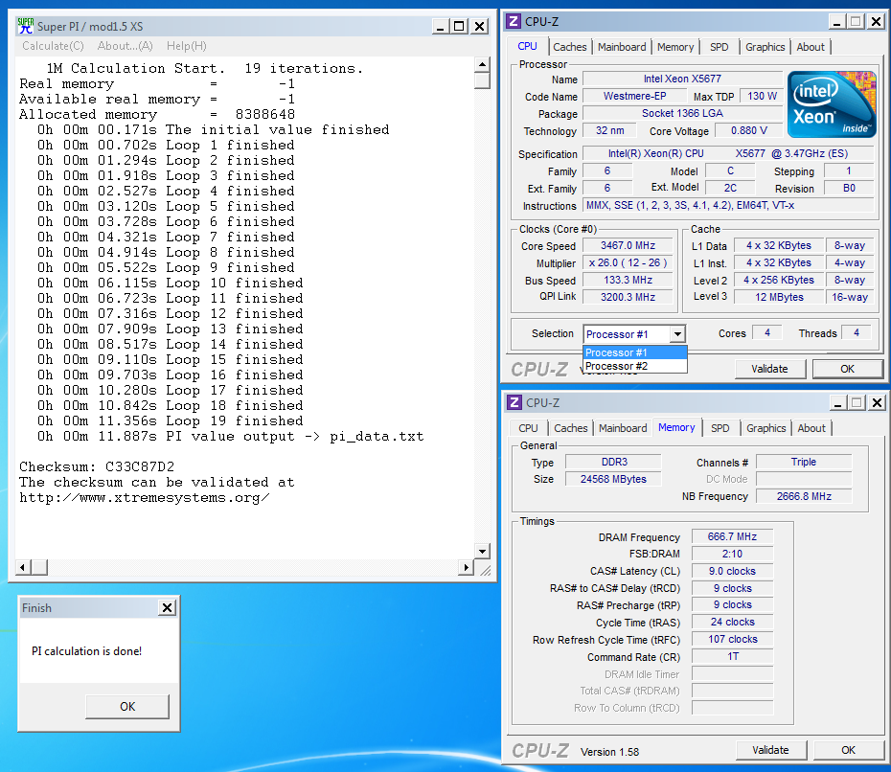The image size is (891, 772).
Task: Switch to About tab in lower CPU-Z window
Action: (811, 428)
